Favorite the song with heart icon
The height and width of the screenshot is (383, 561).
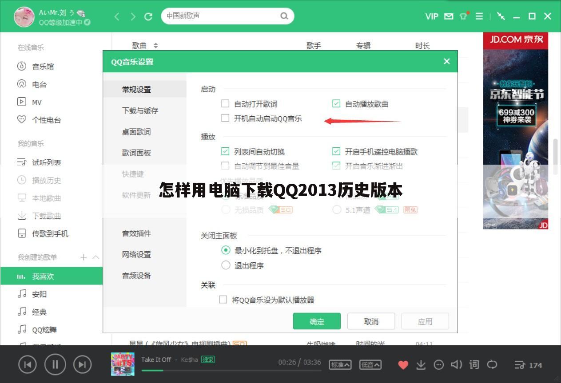(403, 365)
